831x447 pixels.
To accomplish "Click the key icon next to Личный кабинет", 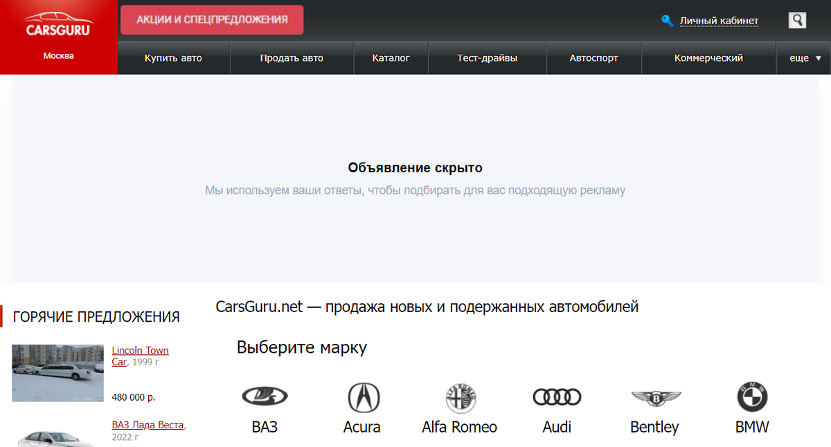I will [x=667, y=20].
